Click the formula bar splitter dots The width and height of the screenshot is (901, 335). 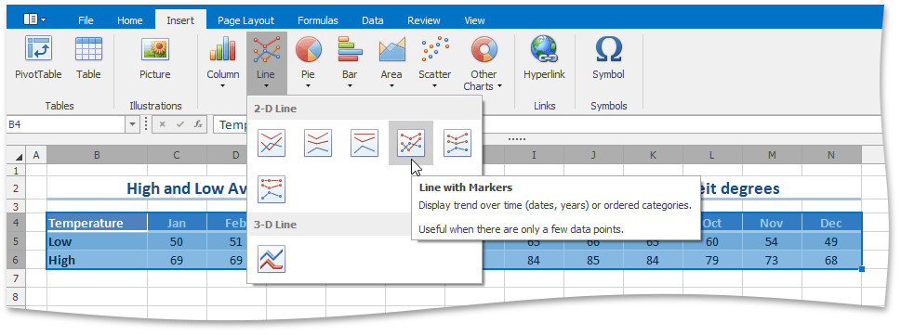click(x=517, y=139)
